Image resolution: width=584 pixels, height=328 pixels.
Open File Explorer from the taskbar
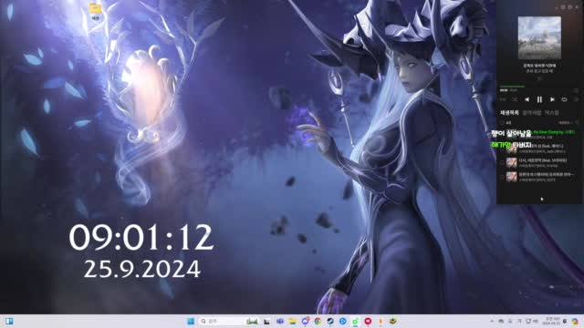click(x=292, y=321)
